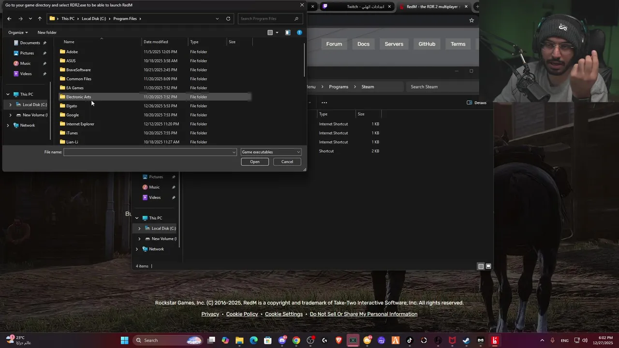The image size is (619, 348).
Task: Open Windows Start menu
Action: click(124, 340)
